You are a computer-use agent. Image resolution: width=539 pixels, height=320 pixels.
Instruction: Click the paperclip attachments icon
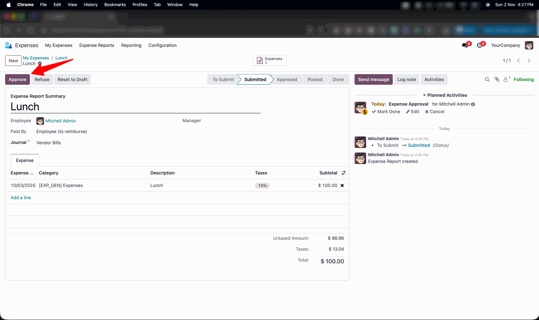pos(497,79)
